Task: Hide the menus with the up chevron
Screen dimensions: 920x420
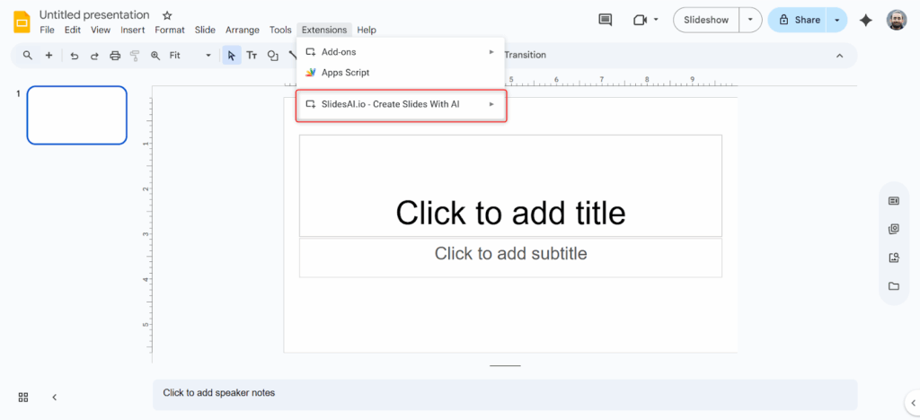Action: (840, 56)
